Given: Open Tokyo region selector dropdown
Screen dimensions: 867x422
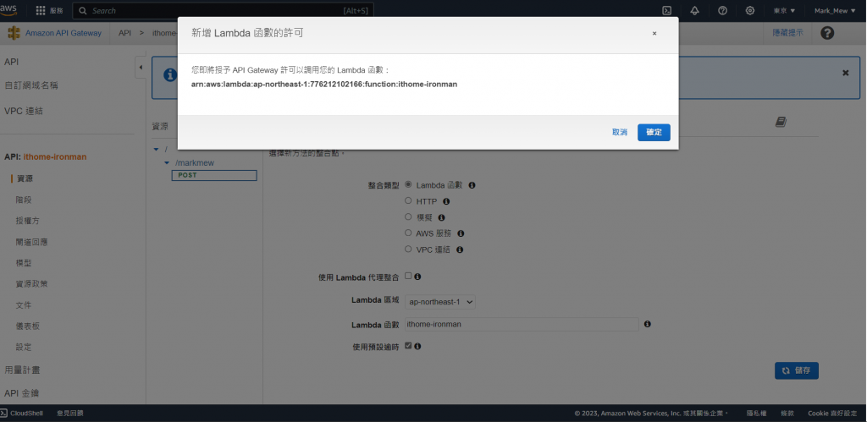Looking at the screenshot, I should (784, 10).
